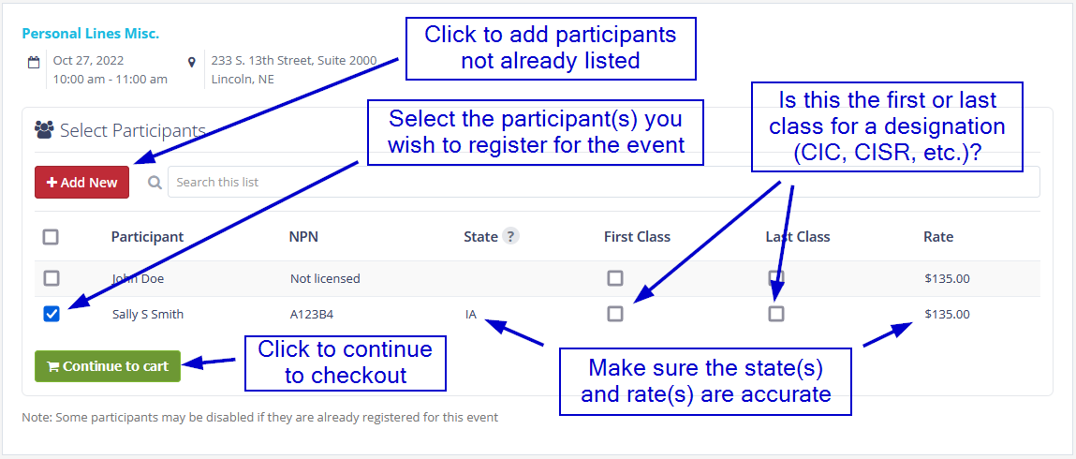The height and width of the screenshot is (459, 1076).
Task: Tick First Class for John Doe
Action: pos(614,278)
